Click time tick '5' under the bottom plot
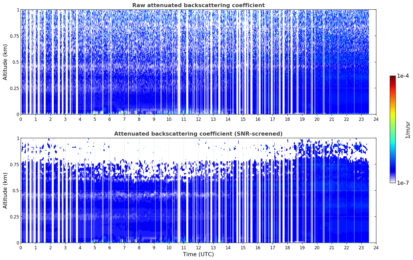Viewport: 413px width, 260px height. (95, 248)
